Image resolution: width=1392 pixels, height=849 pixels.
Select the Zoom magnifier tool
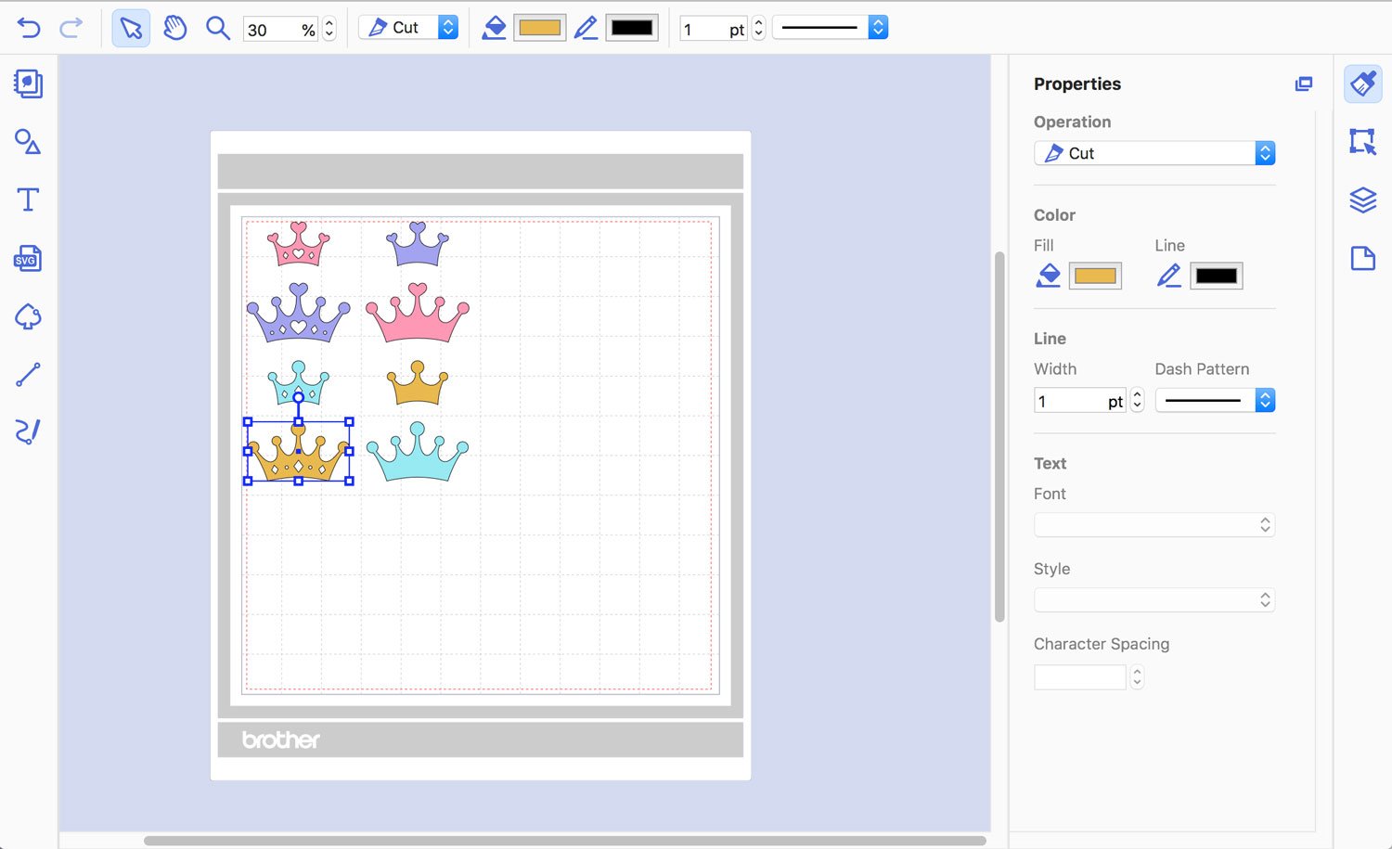click(217, 27)
